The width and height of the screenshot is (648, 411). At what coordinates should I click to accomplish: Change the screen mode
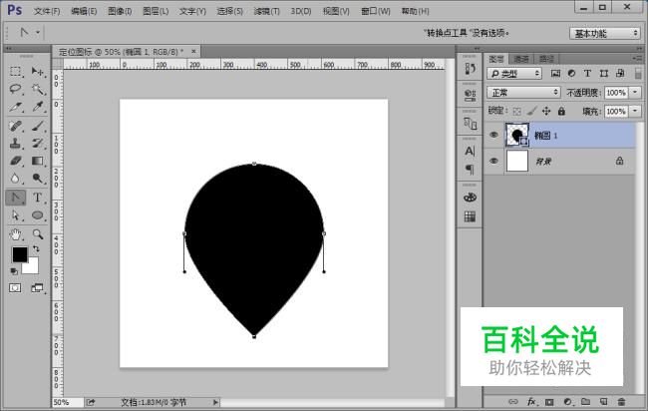(x=37, y=288)
